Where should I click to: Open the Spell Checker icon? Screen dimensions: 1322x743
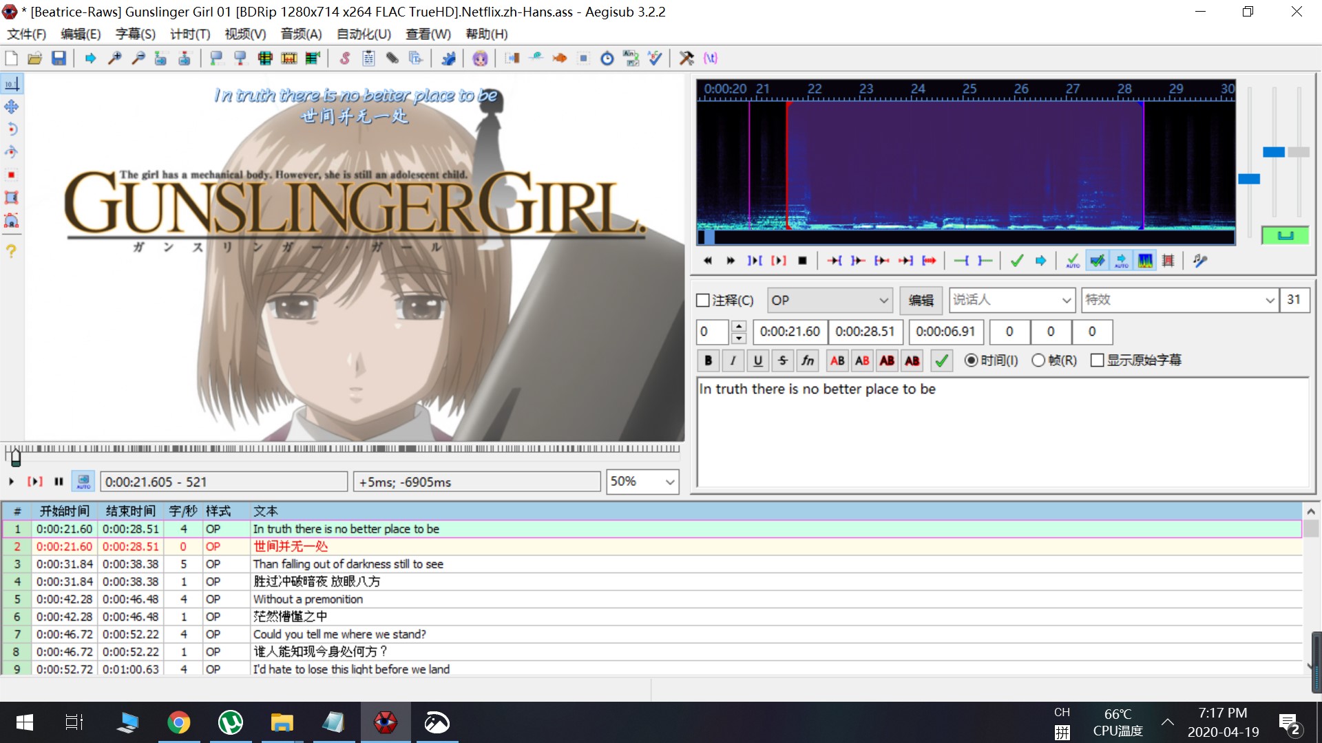(654, 58)
